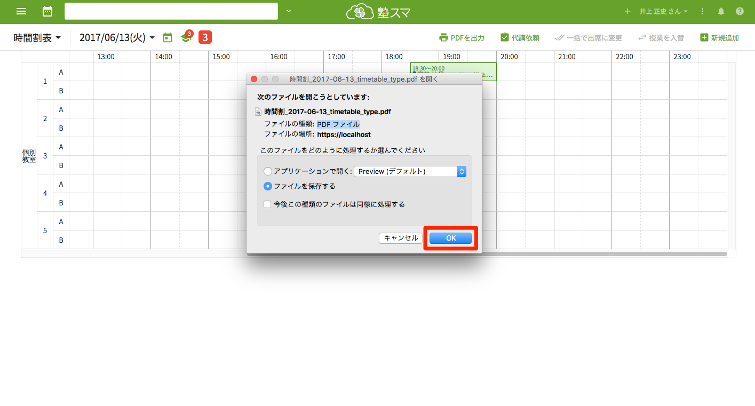
Task: Click the PDFを出力 toolbar item
Action: point(462,38)
